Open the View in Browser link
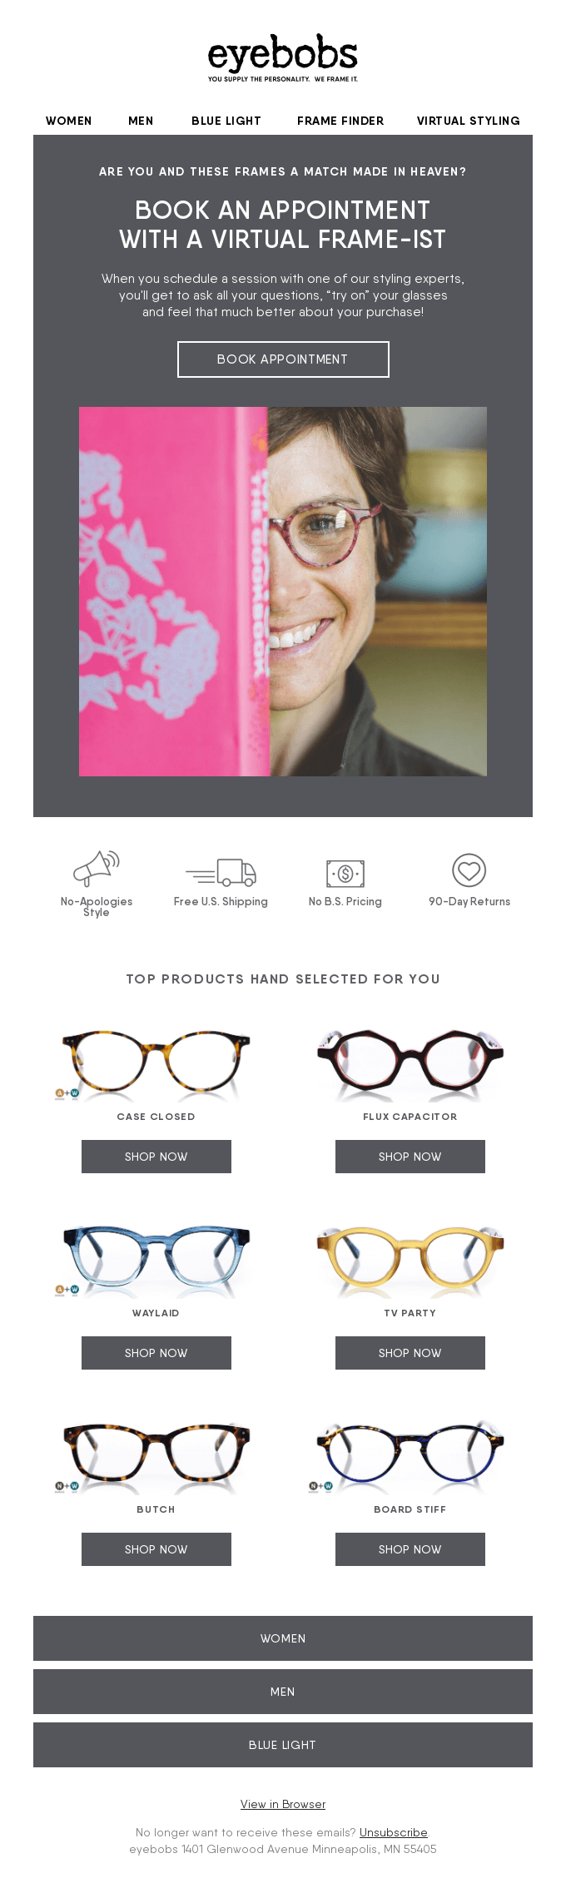This screenshot has width=566, height=1878. 283,1804
